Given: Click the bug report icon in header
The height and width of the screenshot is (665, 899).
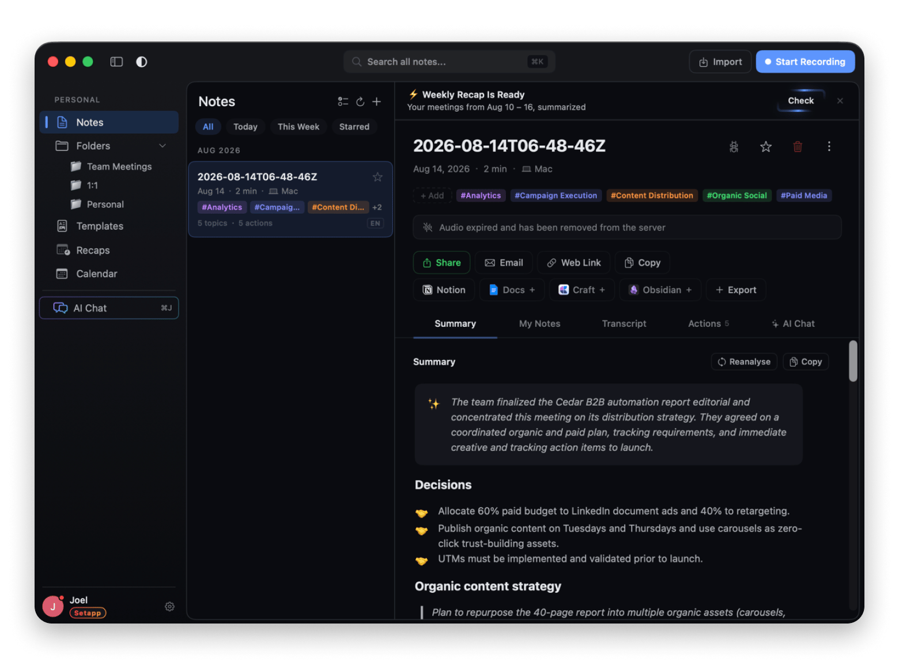Looking at the screenshot, I should (x=734, y=146).
